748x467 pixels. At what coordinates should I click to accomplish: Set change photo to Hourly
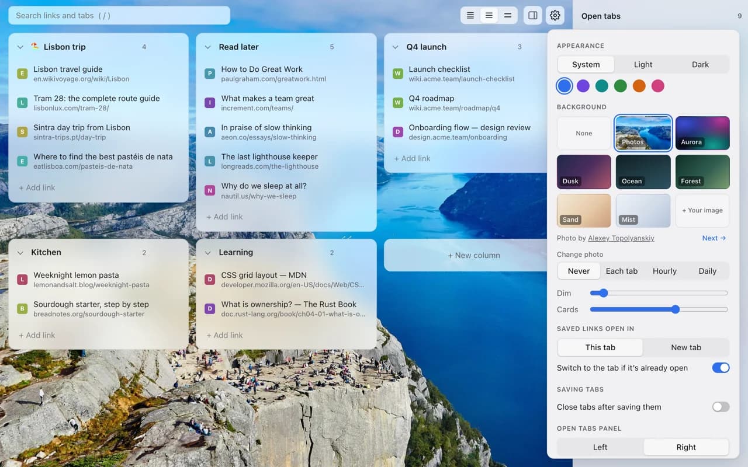[664, 271]
